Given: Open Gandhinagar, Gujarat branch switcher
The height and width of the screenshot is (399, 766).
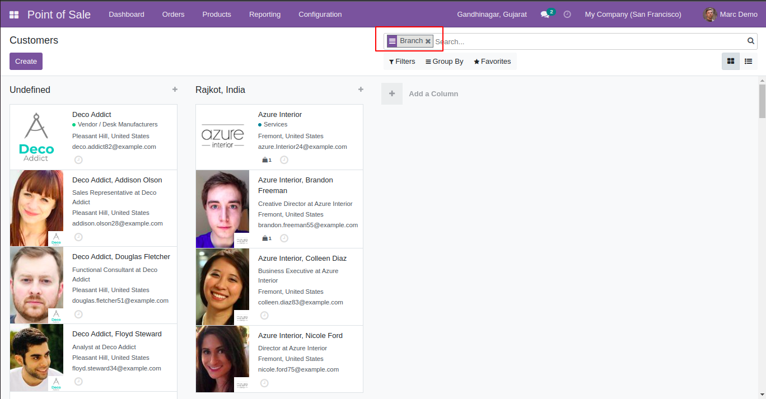Looking at the screenshot, I should [x=492, y=15].
